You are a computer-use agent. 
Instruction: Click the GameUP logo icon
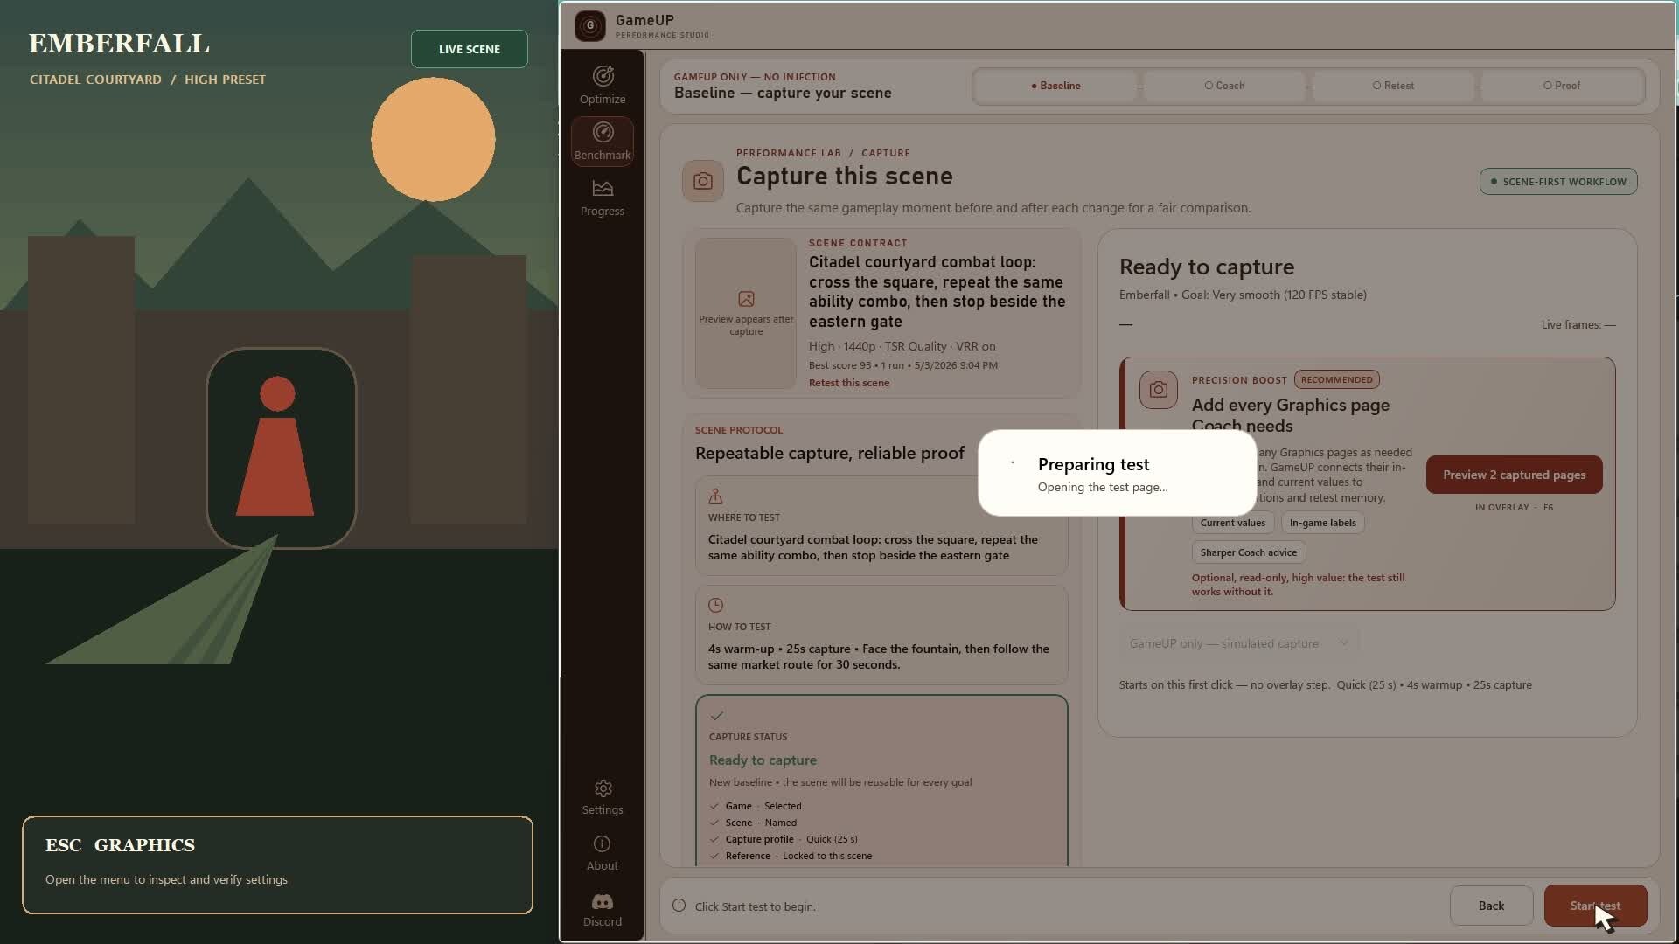pyautogui.click(x=590, y=26)
